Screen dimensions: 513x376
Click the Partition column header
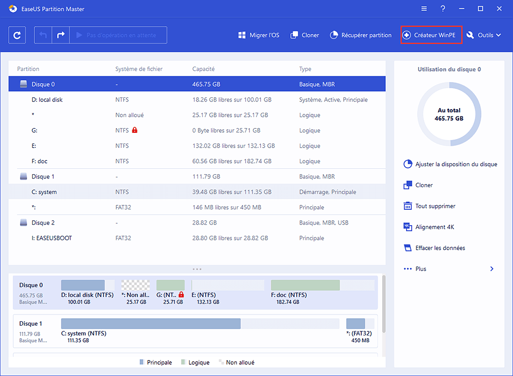pyautogui.click(x=28, y=69)
